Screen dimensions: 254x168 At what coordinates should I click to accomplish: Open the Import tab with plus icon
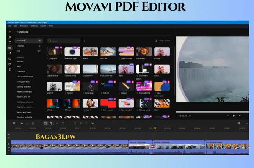tap(10, 32)
